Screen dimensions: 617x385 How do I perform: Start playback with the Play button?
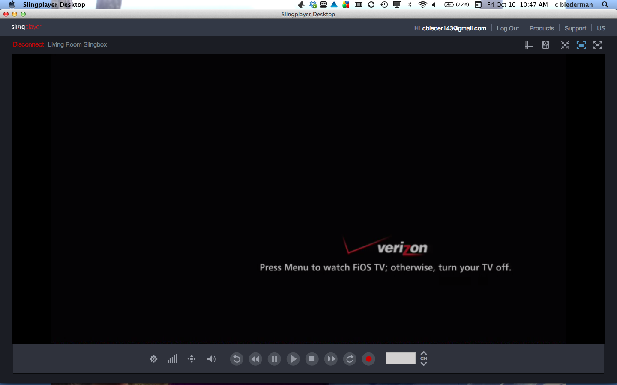click(x=293, y=359)
